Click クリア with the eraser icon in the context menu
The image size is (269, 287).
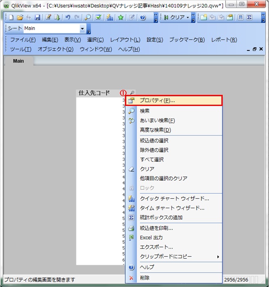click(x=174, y=169)
